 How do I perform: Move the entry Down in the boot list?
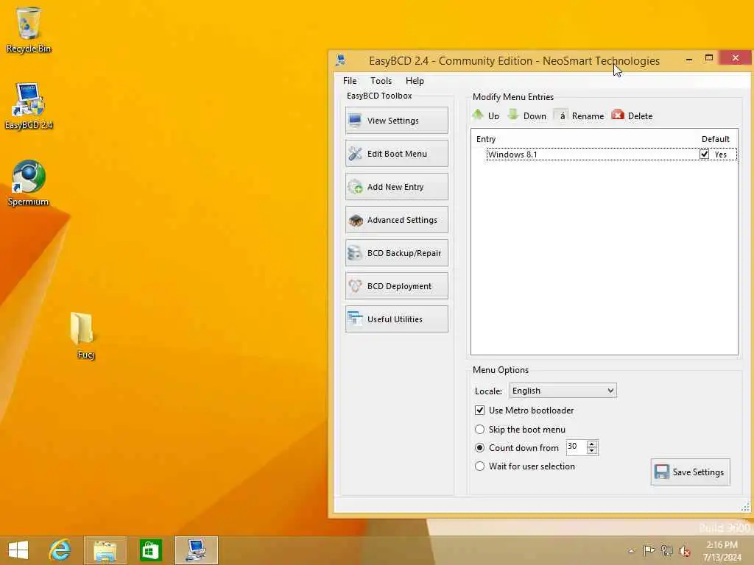coord(527,116)
